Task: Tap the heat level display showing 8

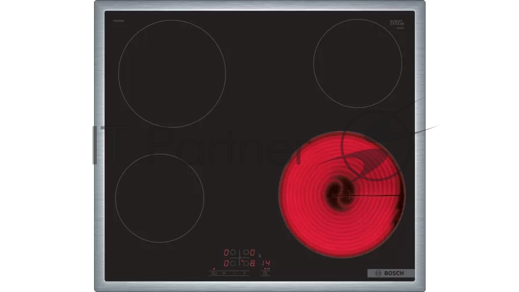Action: coord(252,264)
